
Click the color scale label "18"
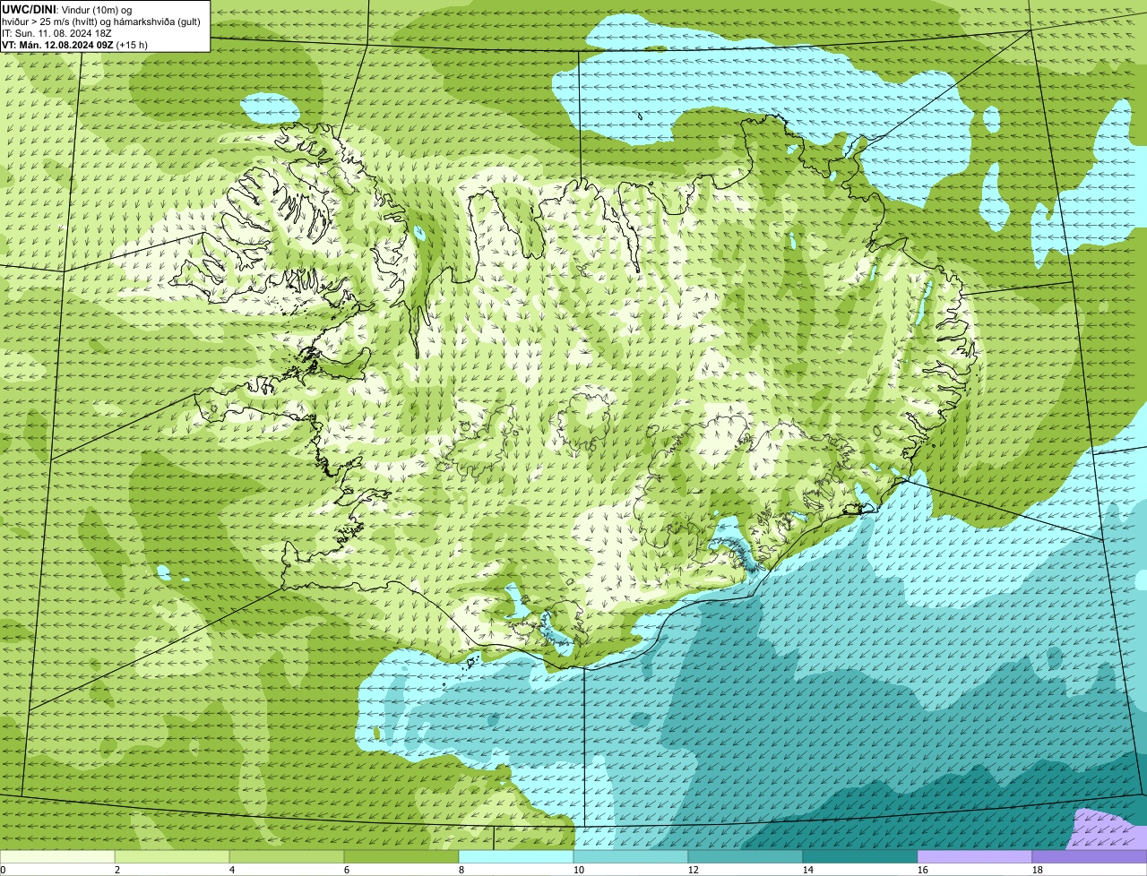click(1037, 870)
